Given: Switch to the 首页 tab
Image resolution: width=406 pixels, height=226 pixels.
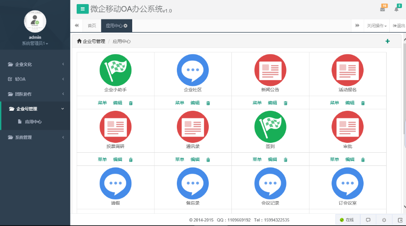Looking at the screenshot, I should pyautogui.click(x=92, y=26).
